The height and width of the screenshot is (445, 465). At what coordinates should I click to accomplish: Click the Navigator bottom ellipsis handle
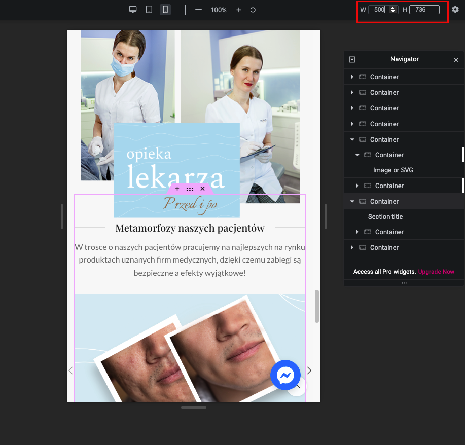(404, 283)
